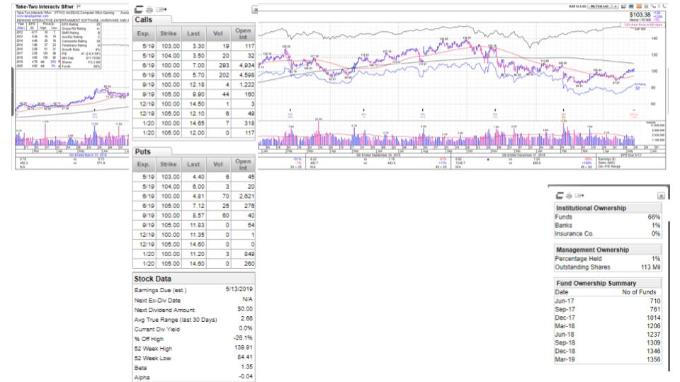Click the % Off High value

tap(244, 337)
